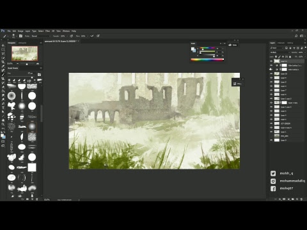Toggle visibility of Layer 10
The width and height of the screenshot is (307, 230).
click(271, 73)
